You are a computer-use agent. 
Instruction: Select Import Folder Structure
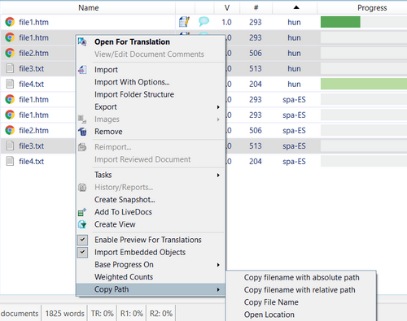click(x=134, y=94)
